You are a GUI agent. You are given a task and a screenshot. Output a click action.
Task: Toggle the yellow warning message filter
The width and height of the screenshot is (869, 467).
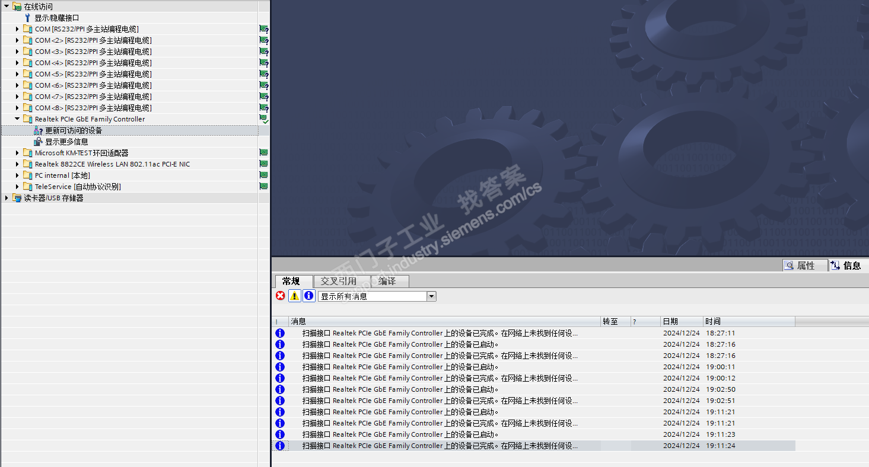pos(295,296)
